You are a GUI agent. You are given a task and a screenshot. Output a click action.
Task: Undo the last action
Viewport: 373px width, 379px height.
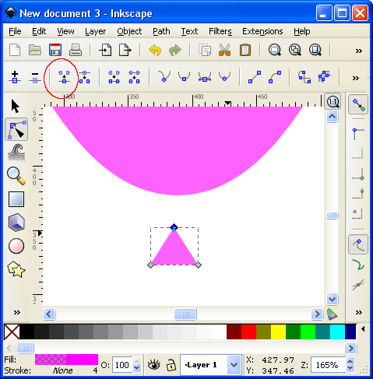(155, 50)
